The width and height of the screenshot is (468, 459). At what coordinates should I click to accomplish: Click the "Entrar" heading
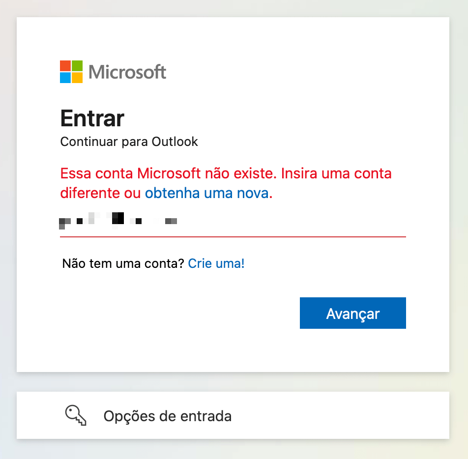pos(92,118)
